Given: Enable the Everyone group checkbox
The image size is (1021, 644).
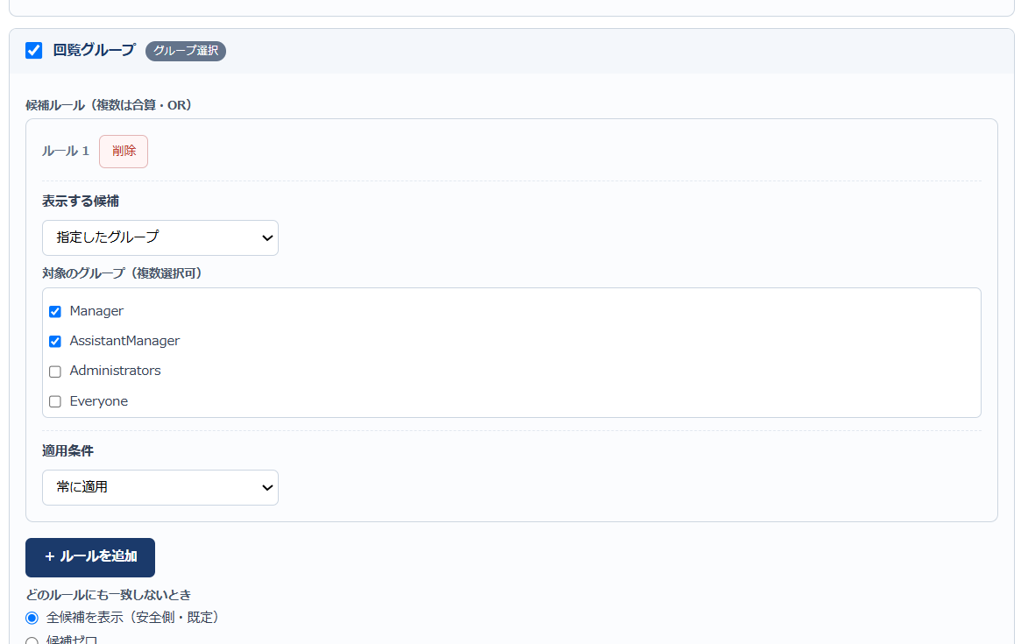Looking at the screenshot, I should point(55,401).
